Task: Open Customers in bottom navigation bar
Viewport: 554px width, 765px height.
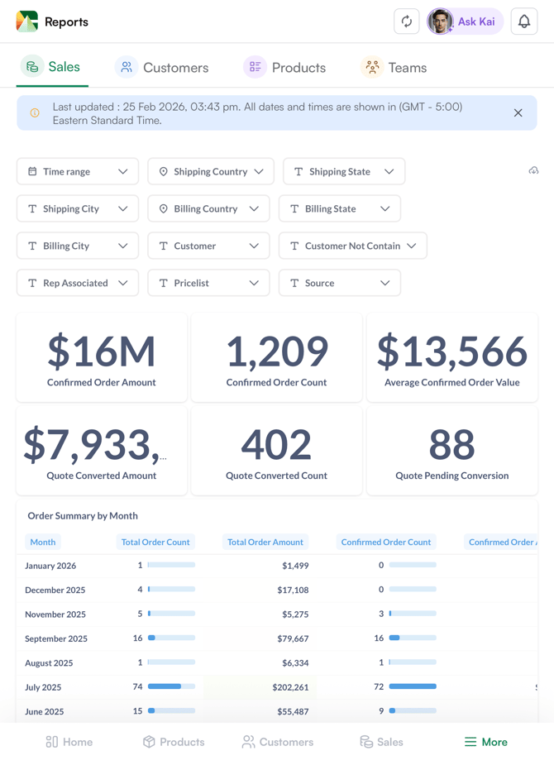Action: tap(277, 742)
